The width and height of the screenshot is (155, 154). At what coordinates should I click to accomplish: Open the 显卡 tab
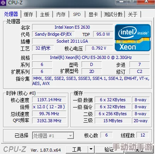click(93, 14)
